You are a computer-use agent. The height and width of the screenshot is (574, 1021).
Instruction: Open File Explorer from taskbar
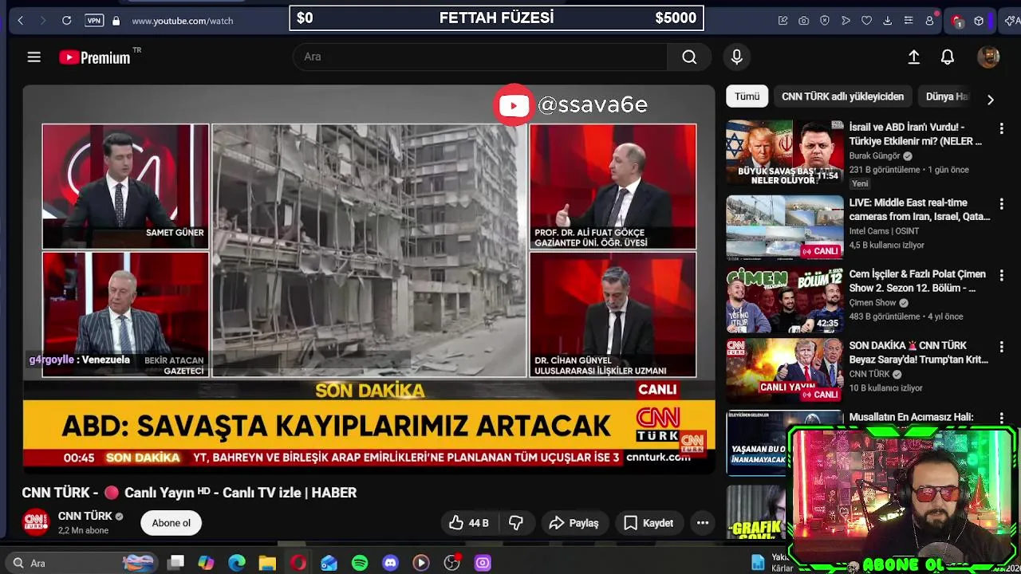267,563
